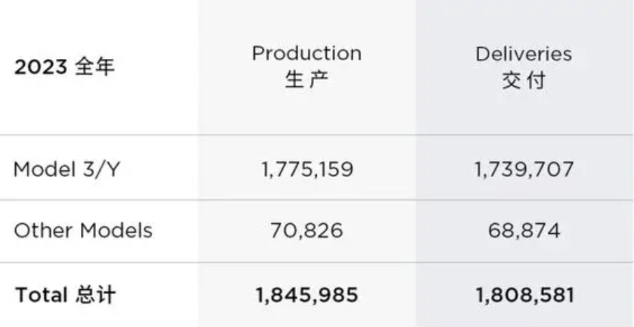Click the divider line below the header row
Viewport: 634px width, 327px height.
(103, 135)
